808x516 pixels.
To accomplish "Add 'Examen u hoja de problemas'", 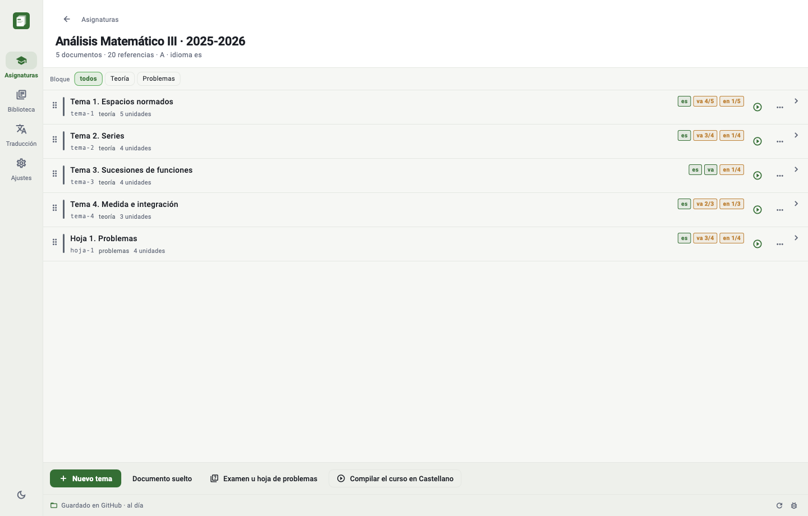I will click(264, 478).
